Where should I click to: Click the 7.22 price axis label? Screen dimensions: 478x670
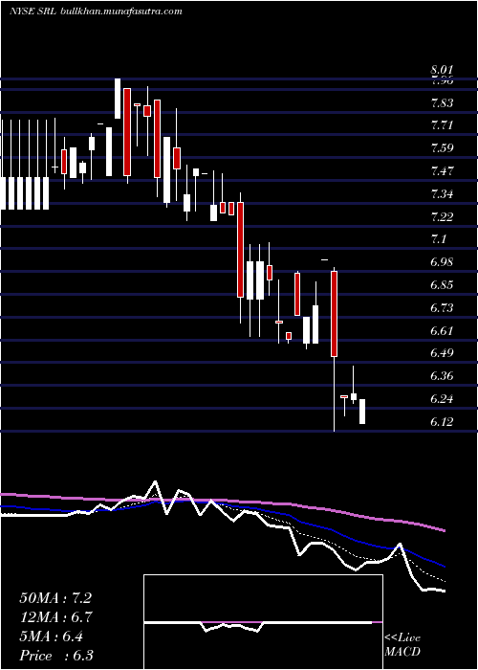(442, 216)
